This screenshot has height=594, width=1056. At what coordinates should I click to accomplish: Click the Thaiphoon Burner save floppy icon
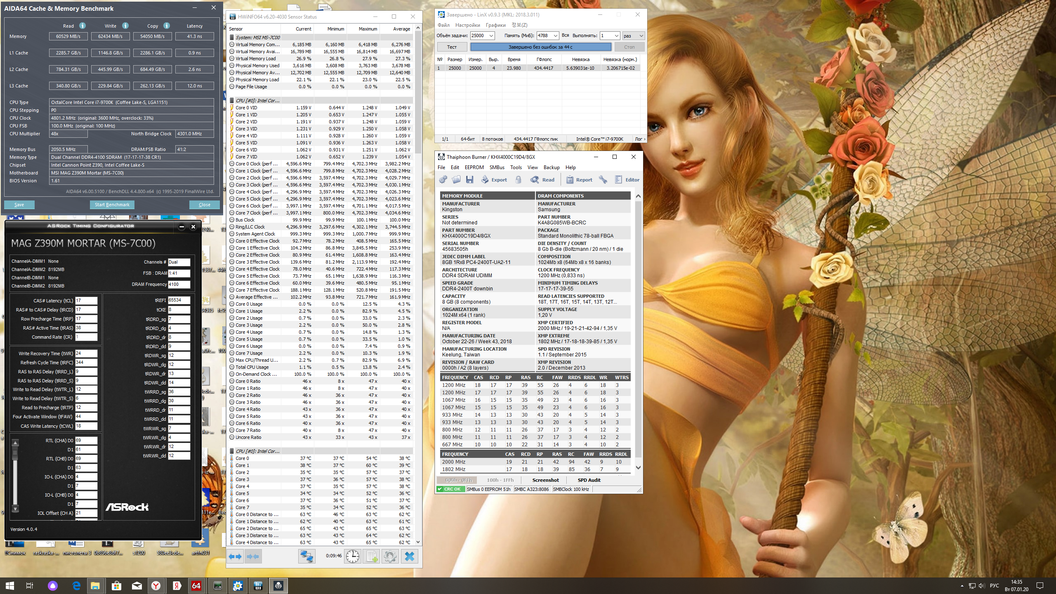(469, 179)
